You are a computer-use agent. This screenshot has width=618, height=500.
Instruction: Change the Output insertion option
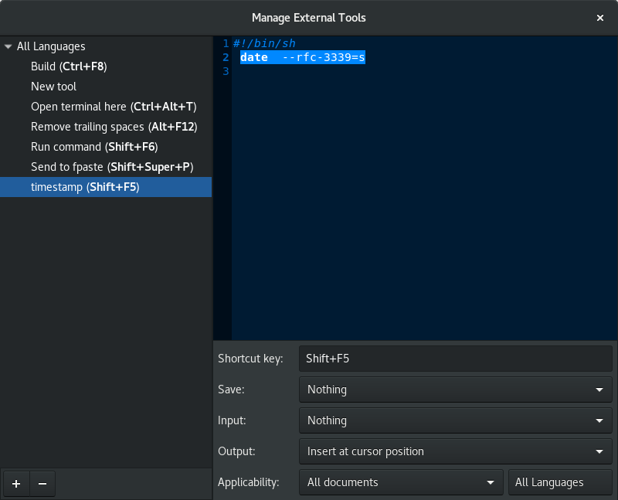455,451
